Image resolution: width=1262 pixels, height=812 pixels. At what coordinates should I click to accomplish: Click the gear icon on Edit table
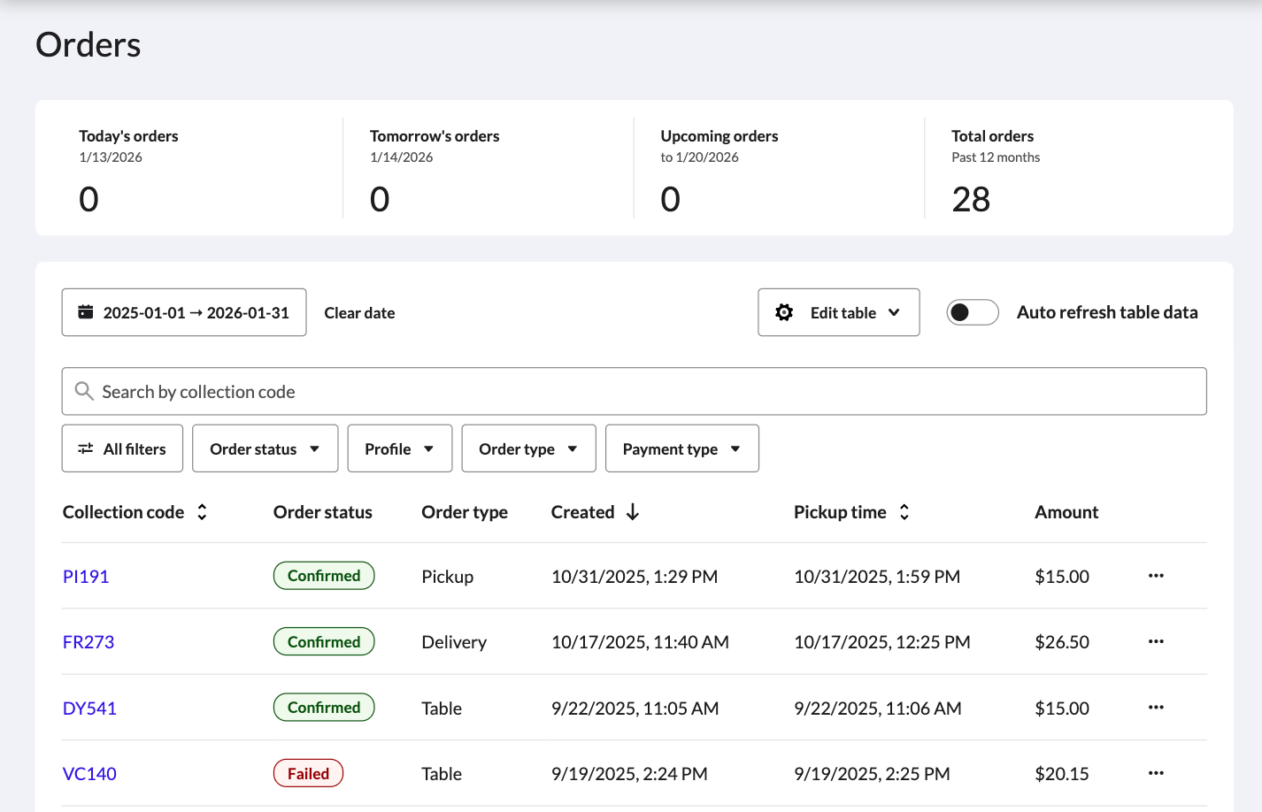[784, 311]
